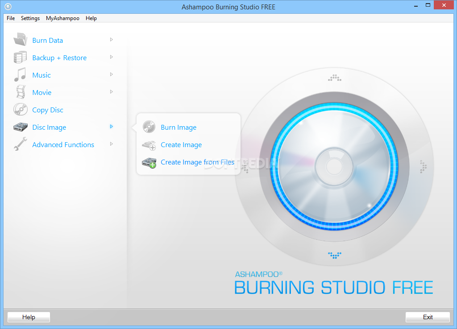Click the Create Image from Files icon

[149, 163]
